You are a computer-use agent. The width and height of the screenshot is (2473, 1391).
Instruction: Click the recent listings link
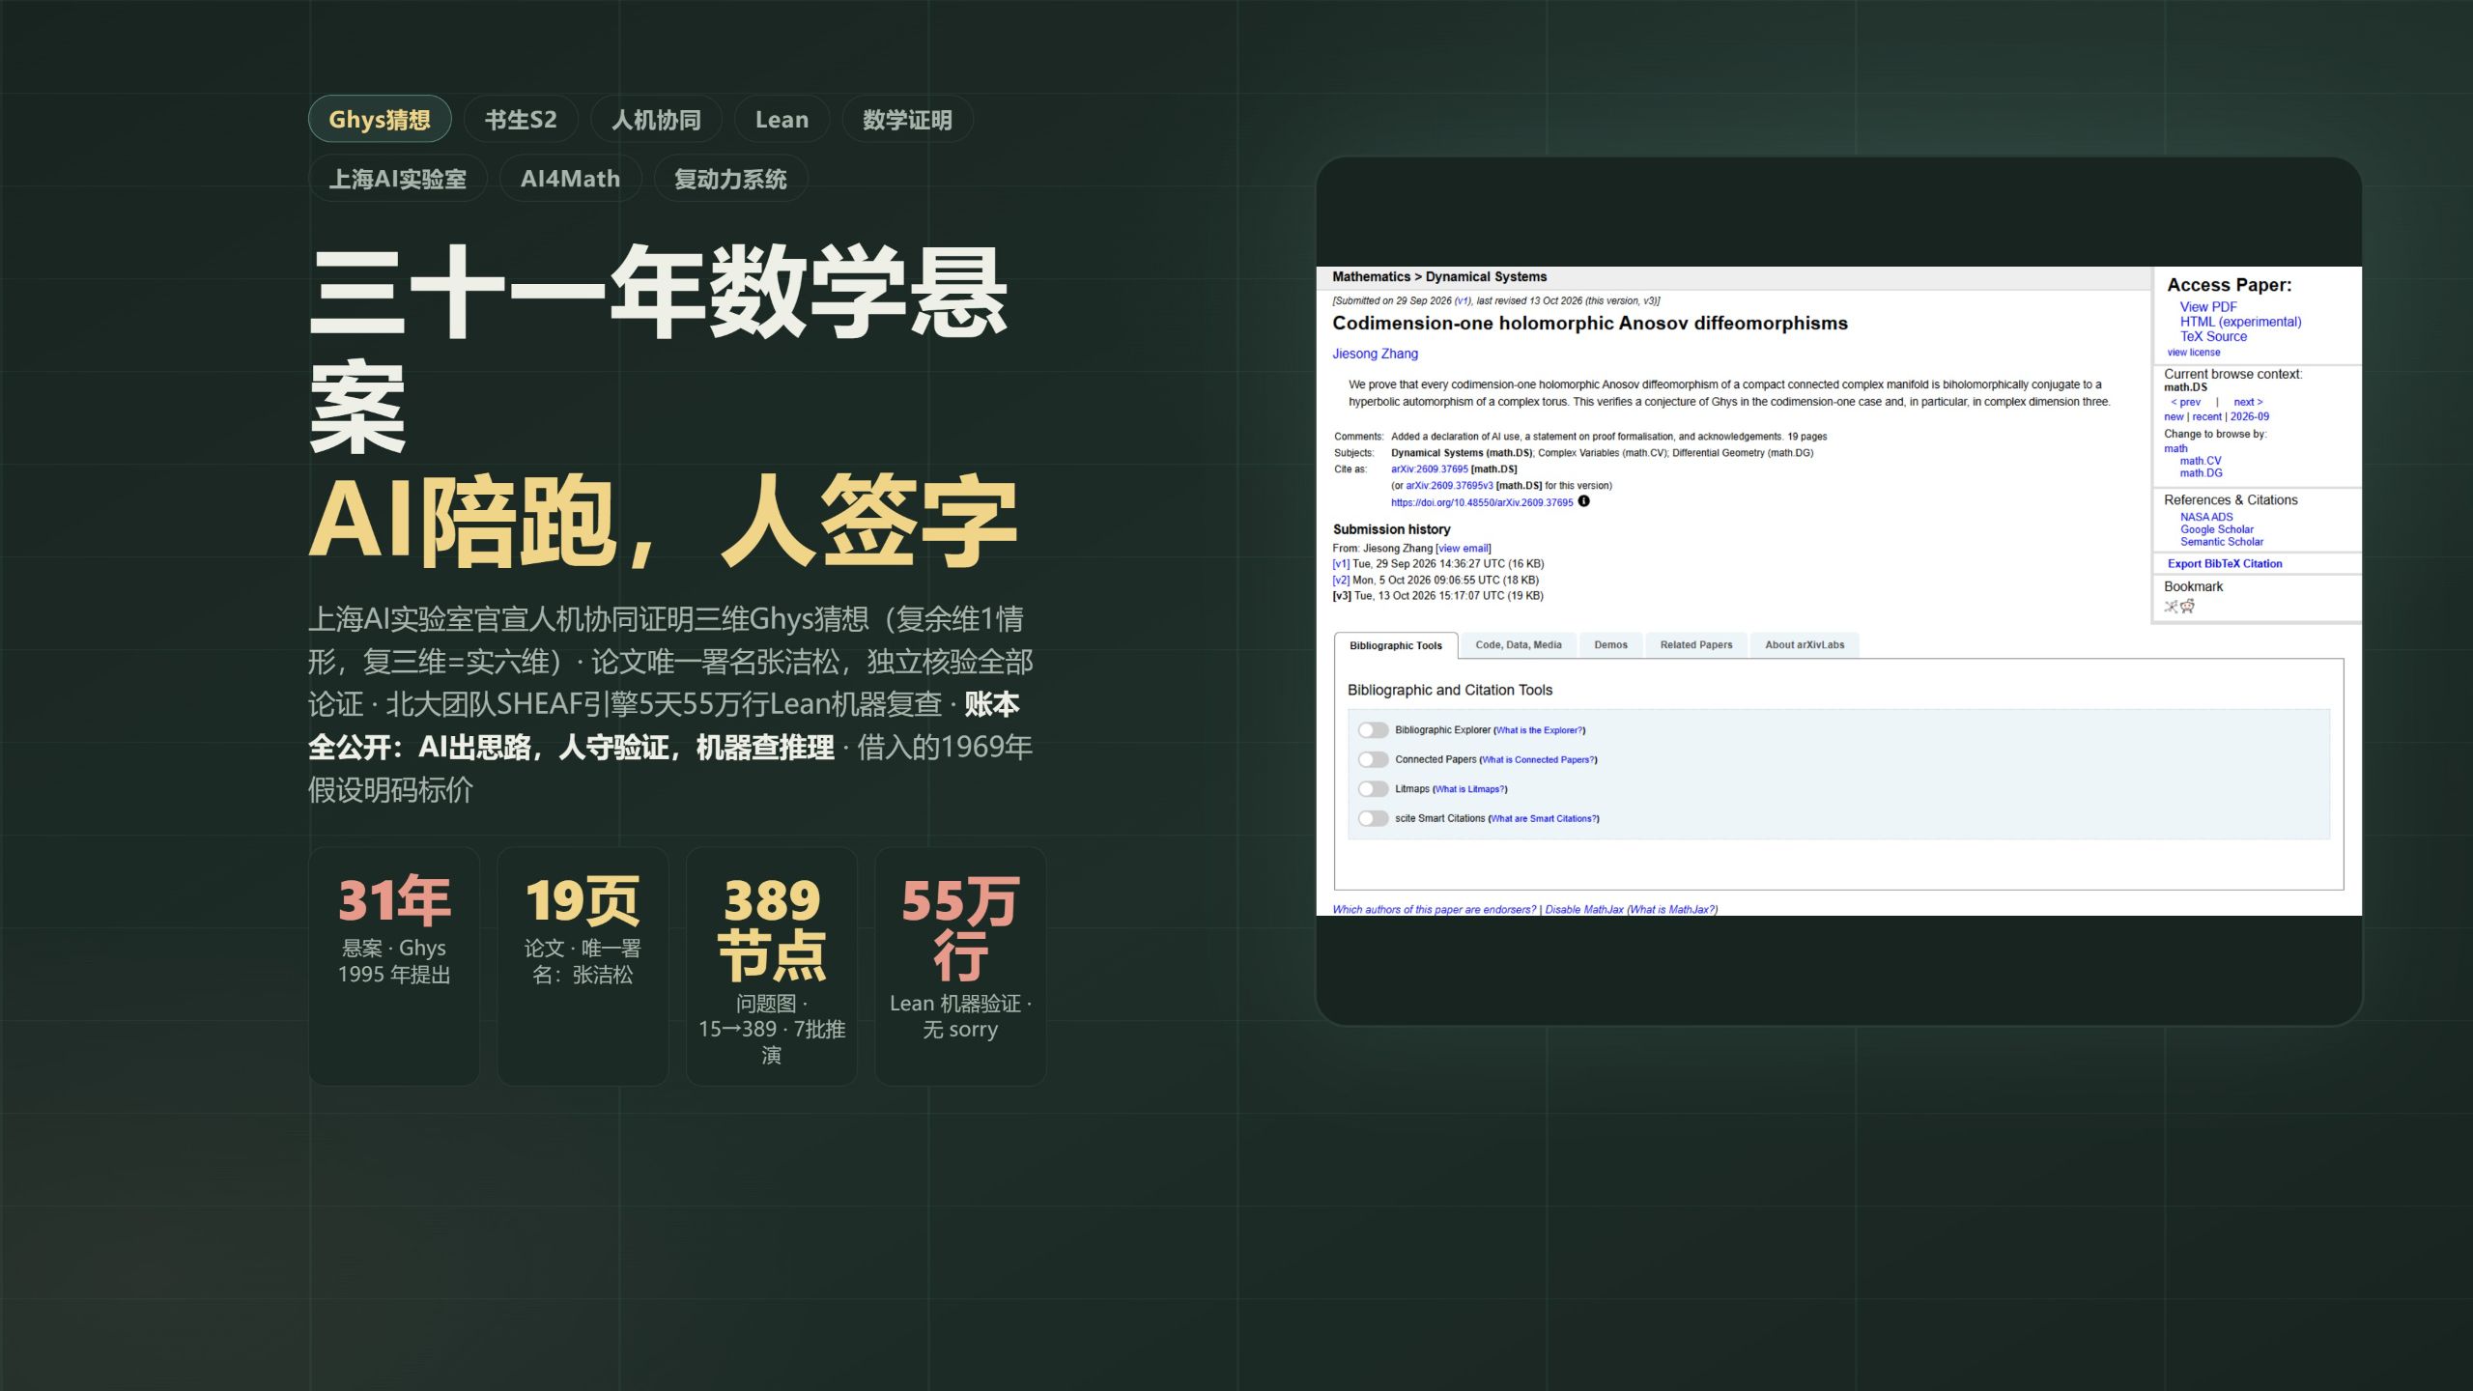(2206, 417)
